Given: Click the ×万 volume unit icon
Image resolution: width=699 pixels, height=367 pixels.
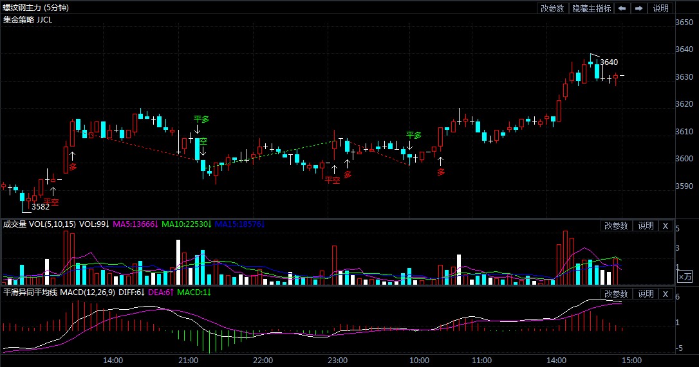Looking at the screenshot, I should click(x=684, y=276).
